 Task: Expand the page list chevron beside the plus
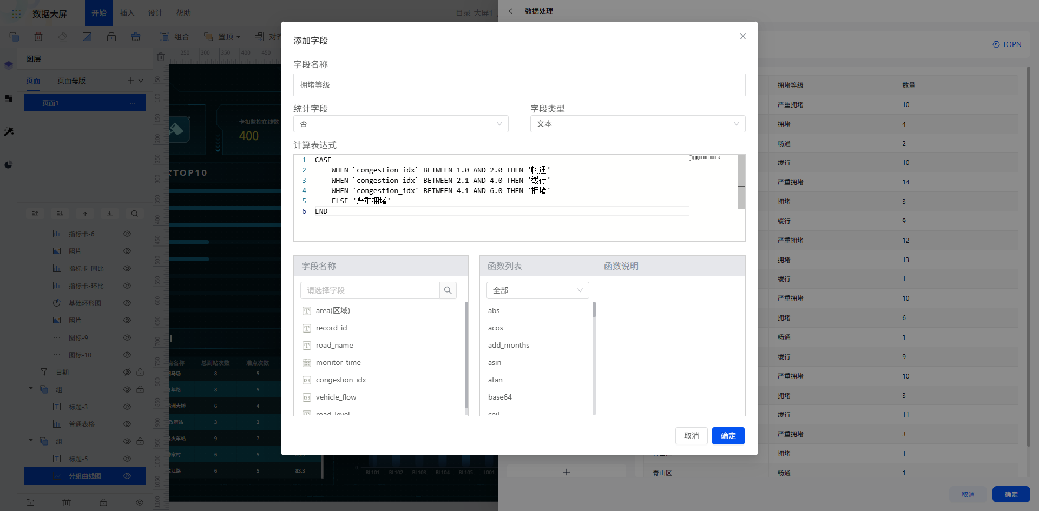tap(141, 81)
